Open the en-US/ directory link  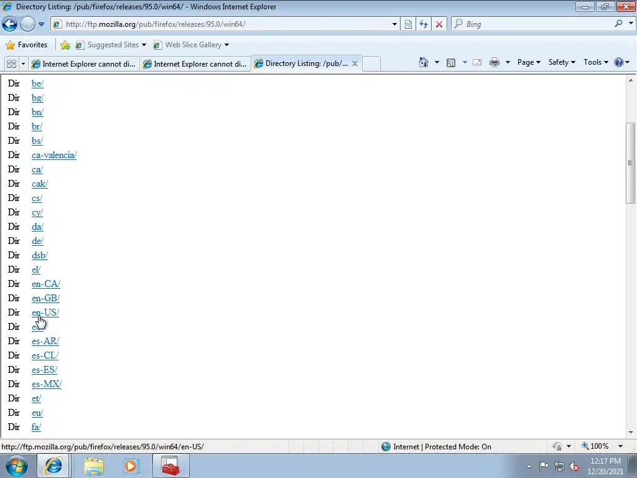45,312
